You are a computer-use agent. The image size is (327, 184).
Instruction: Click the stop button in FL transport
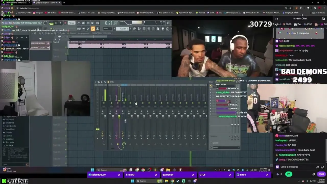[x=60, y=23]
